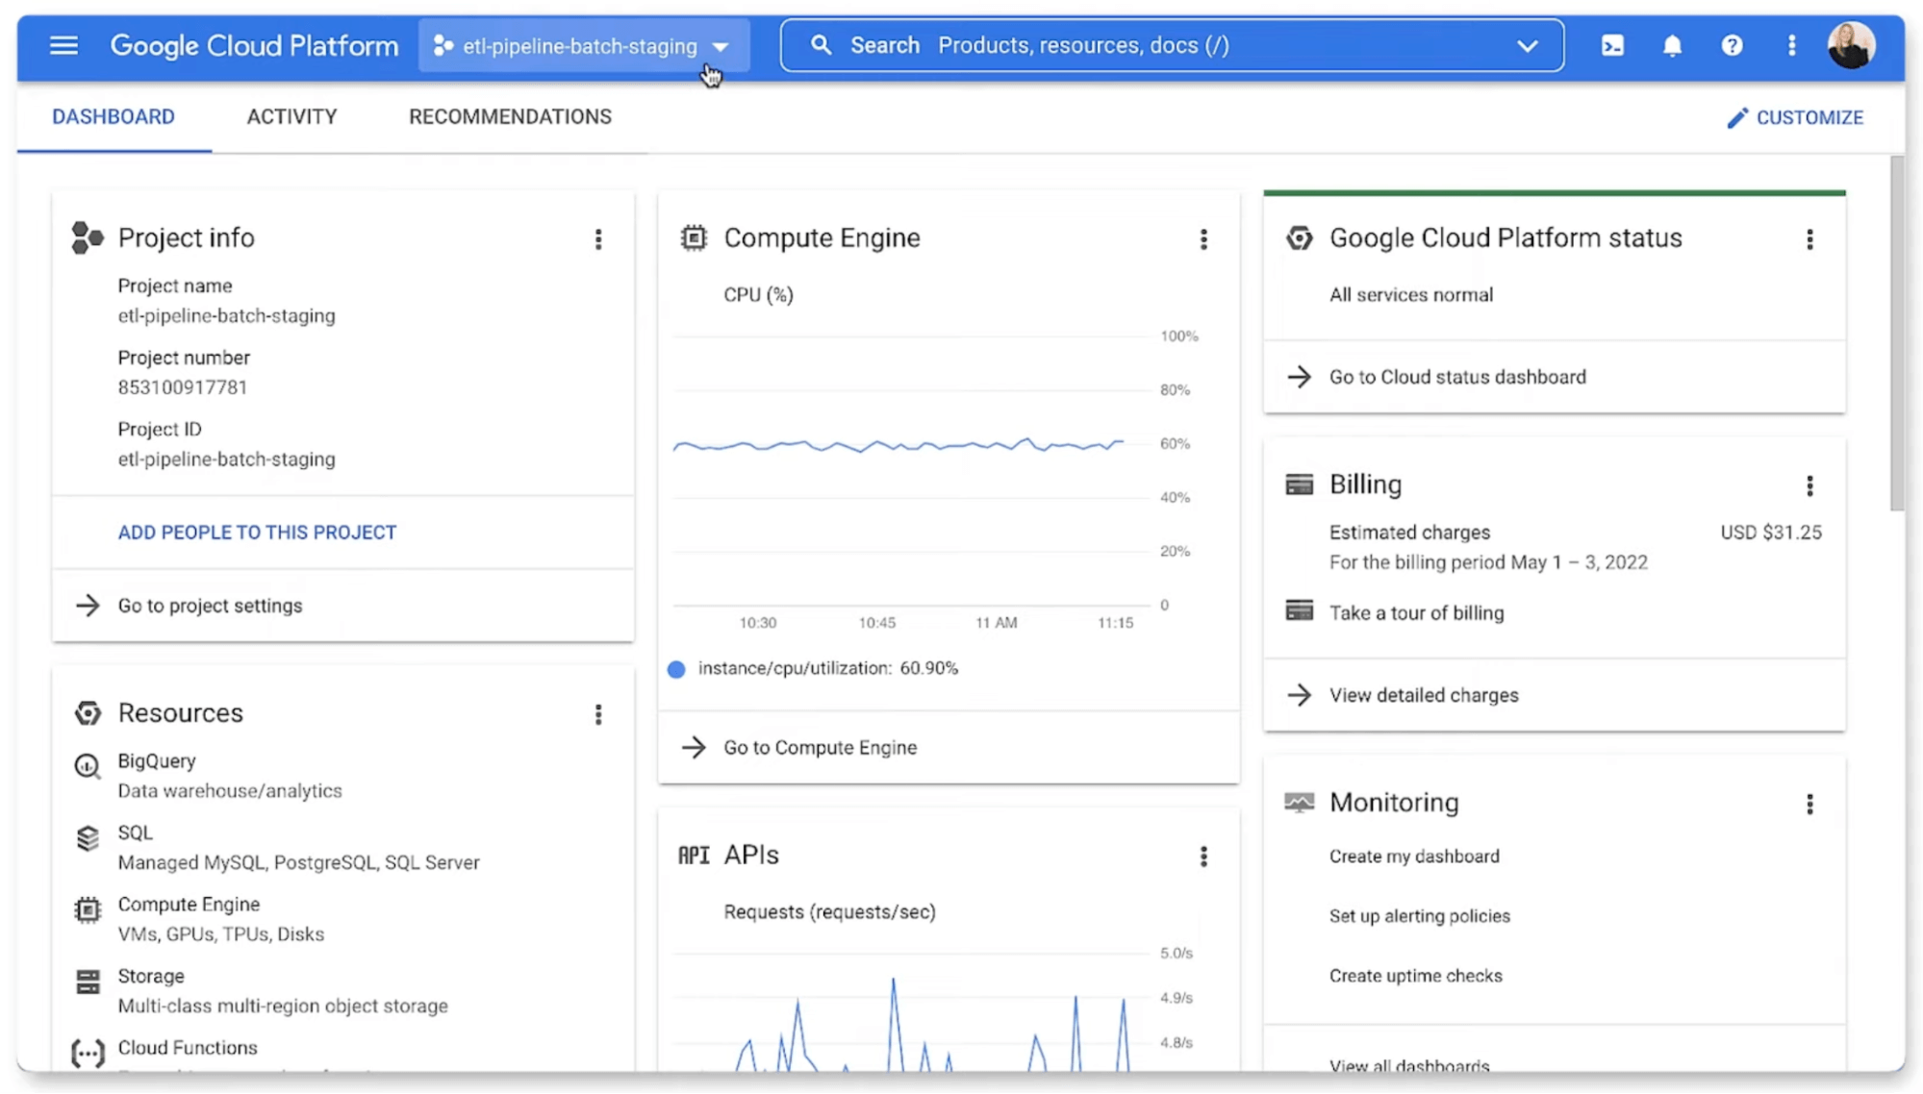
Task: Open APIs card options menu
Action: [1203, 856]
